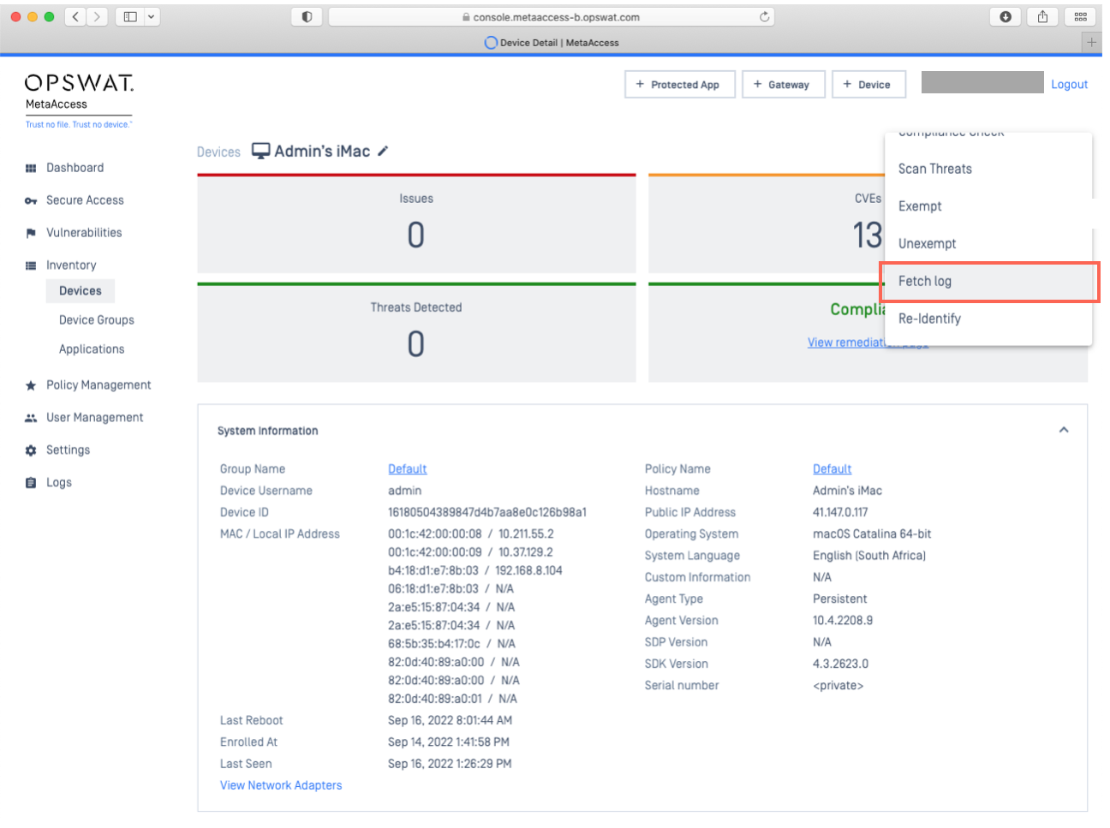The height and width of the screenshot is (828, 1110).
Task: Open Safari sidebar dropdown arrow
Action: coord(152,16)
